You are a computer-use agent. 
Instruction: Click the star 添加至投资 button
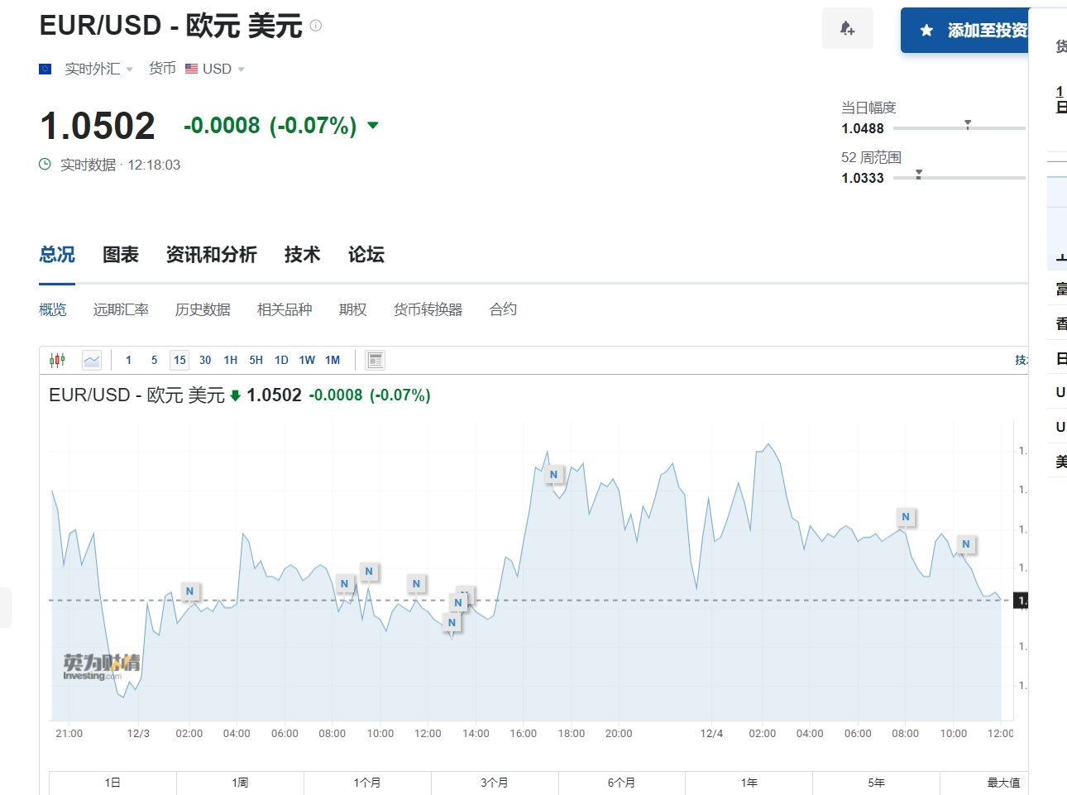tap(964, 31)
